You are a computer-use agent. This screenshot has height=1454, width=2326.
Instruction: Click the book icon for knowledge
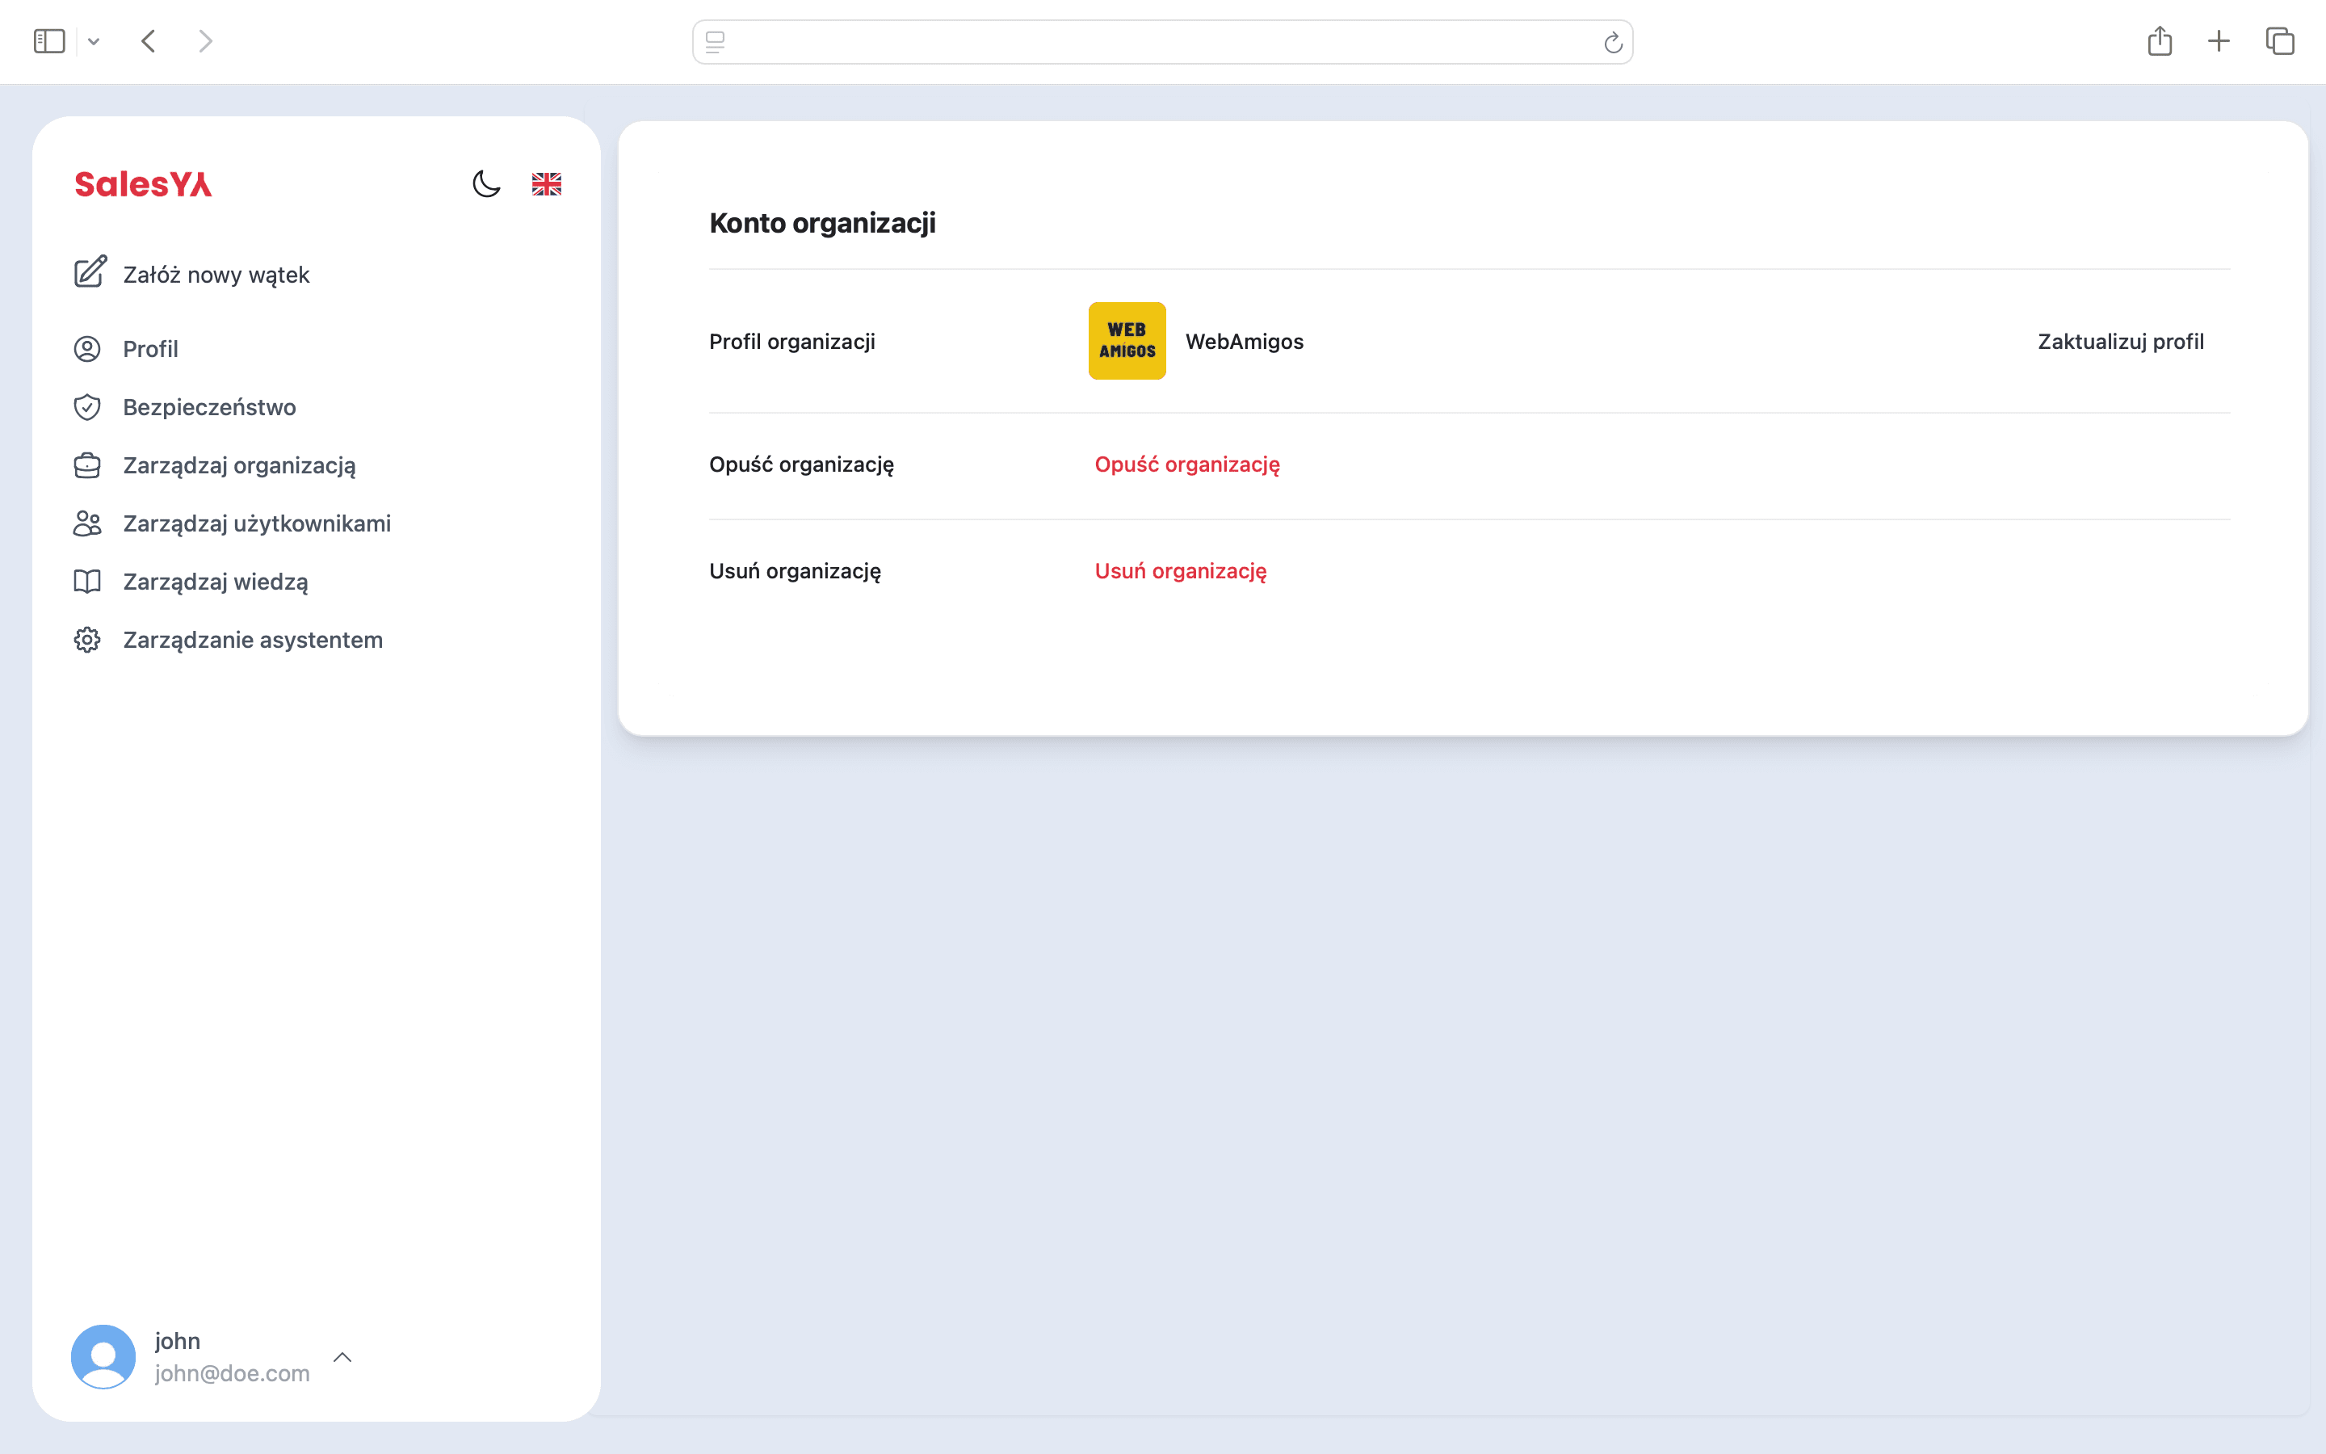click(x=87, y=582)
